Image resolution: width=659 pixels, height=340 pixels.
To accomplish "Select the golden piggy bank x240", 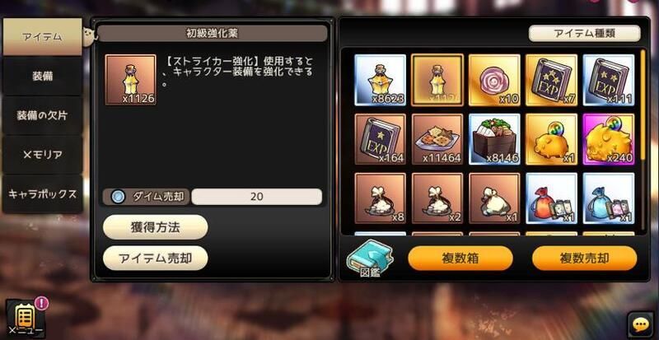I will [x=609, y=139].
